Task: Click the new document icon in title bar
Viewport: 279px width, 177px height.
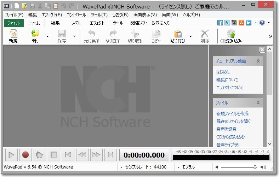Action: click(17, 6)
